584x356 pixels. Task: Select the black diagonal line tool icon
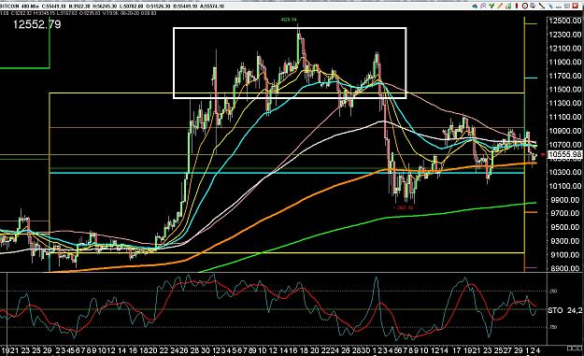tap(542, 6)
